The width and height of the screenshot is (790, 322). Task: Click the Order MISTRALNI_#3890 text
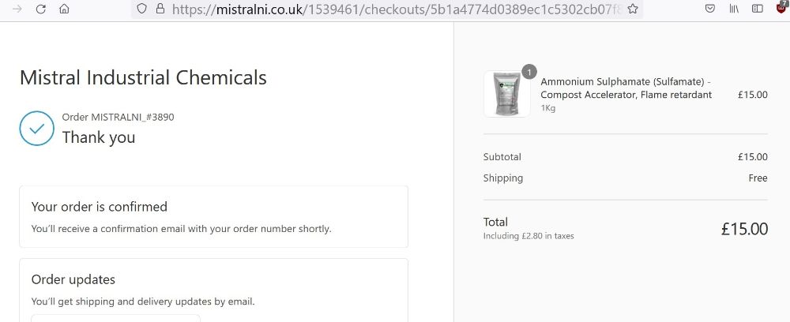(118, 118)
